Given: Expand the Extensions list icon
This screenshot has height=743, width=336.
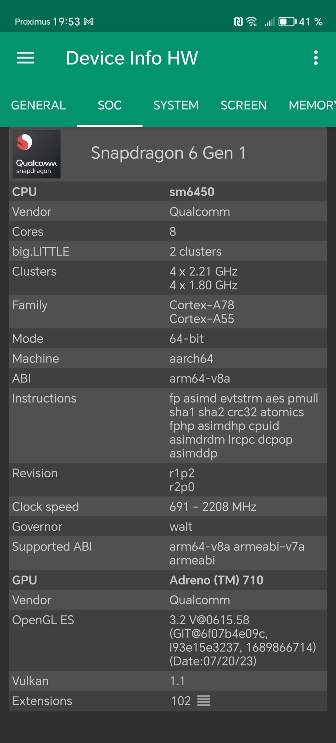Looking at the screenshot, I should point(204,701).
